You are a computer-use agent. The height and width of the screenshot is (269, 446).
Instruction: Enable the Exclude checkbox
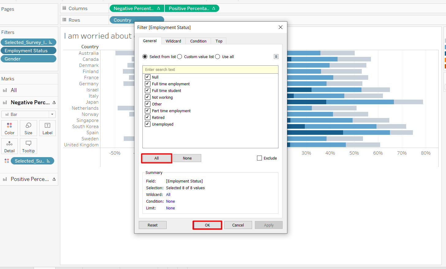[259, 158]
